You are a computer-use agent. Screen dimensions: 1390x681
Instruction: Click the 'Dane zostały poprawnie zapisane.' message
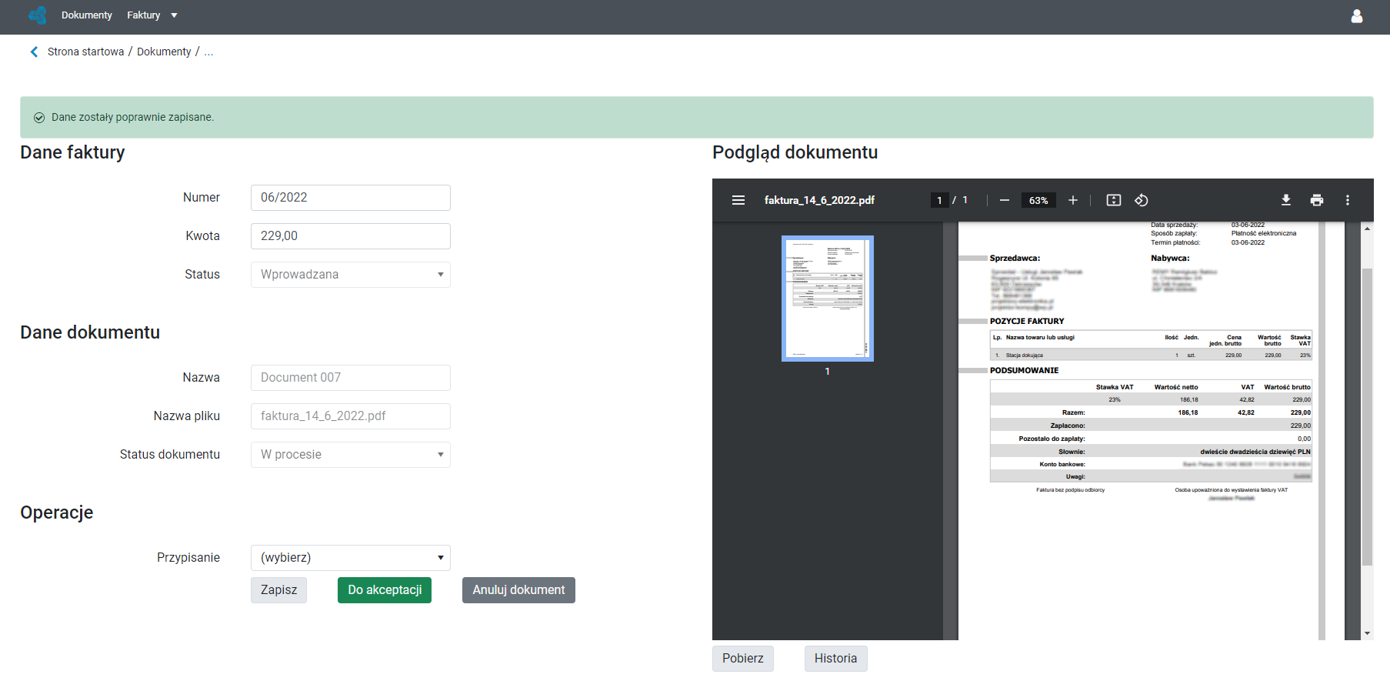point(132,117)
